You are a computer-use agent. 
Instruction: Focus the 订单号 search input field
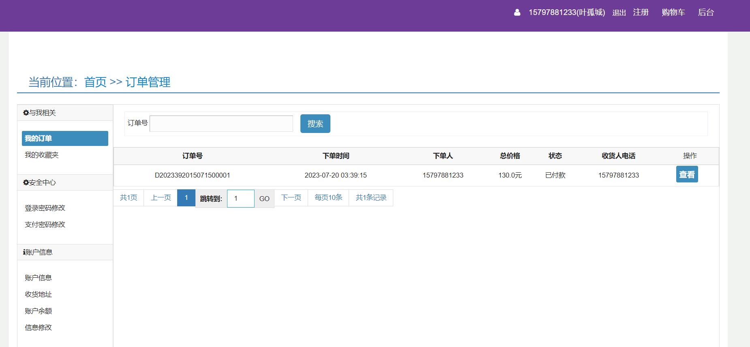tap(221, 124)
